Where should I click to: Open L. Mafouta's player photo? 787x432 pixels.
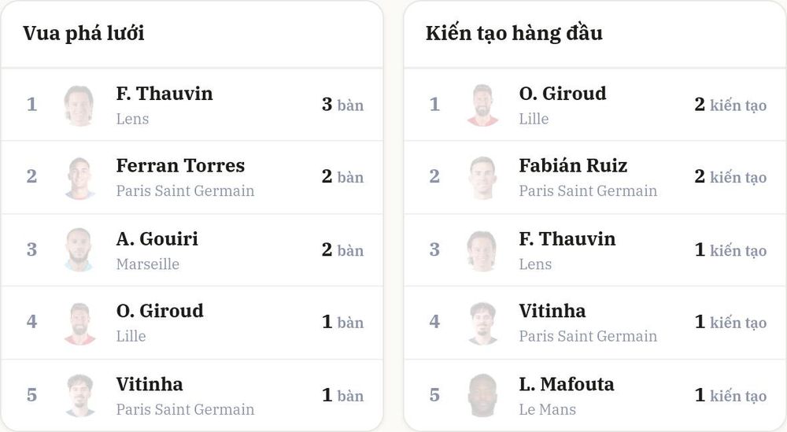pos(482,395)
